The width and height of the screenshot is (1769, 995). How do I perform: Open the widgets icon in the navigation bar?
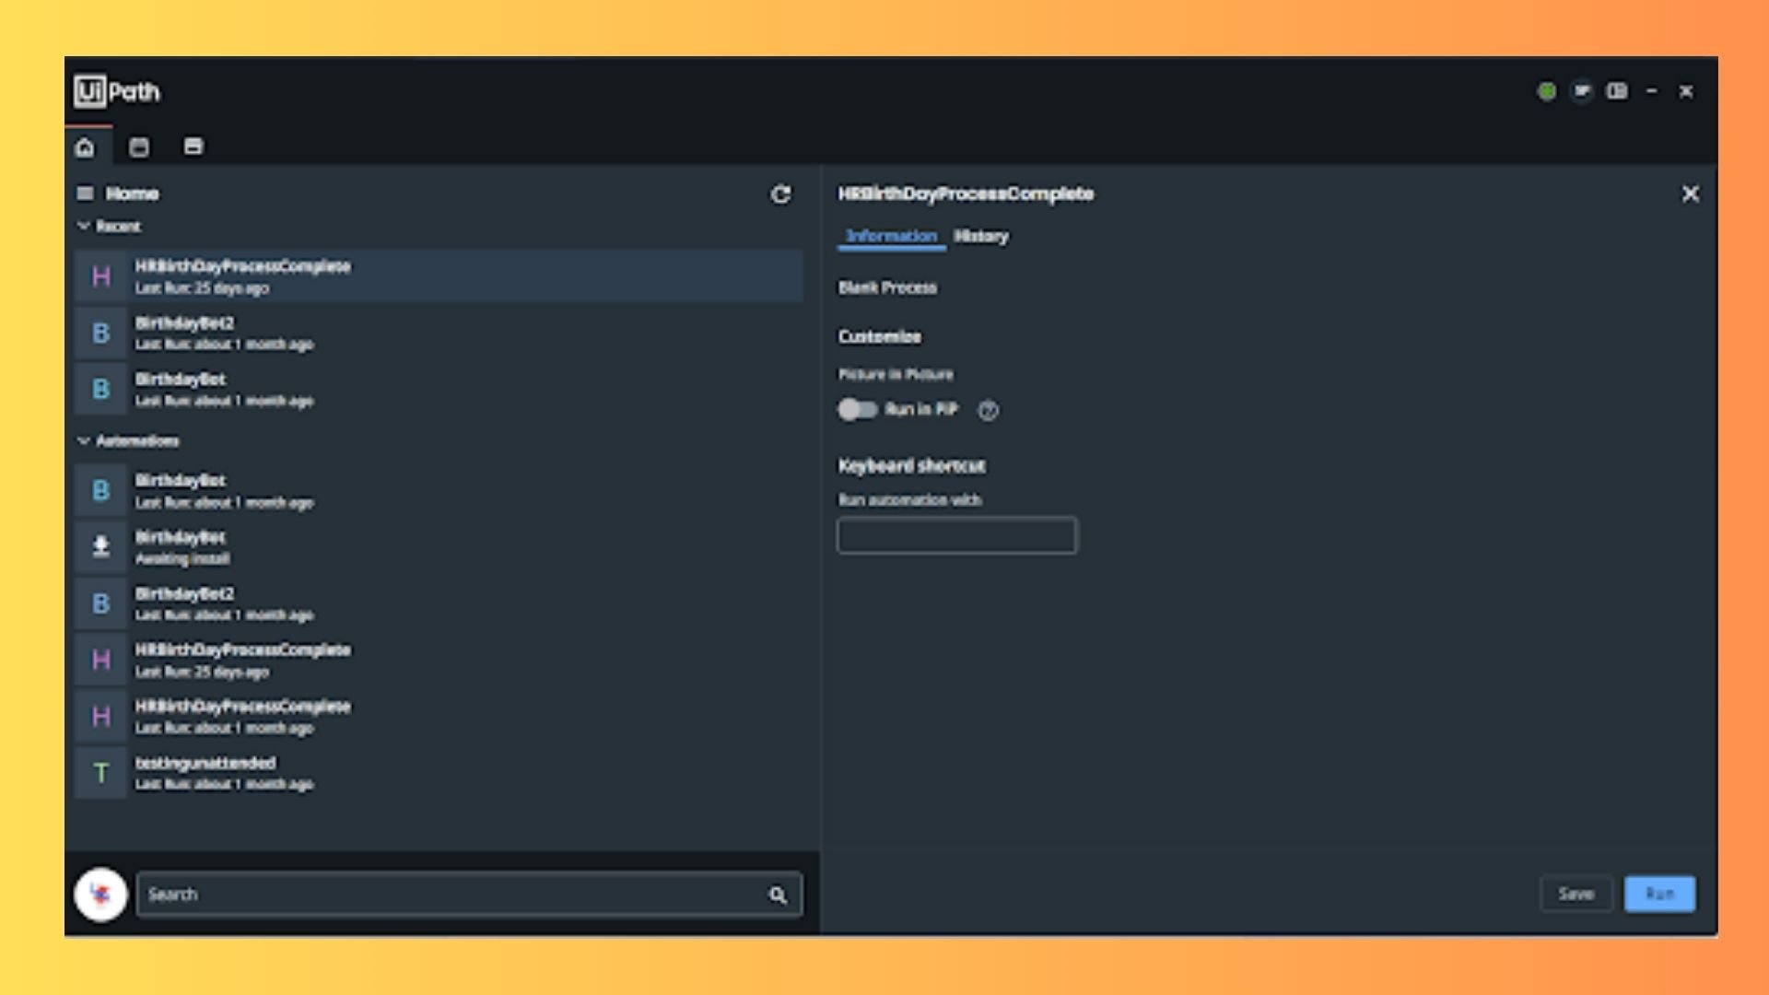193,146
